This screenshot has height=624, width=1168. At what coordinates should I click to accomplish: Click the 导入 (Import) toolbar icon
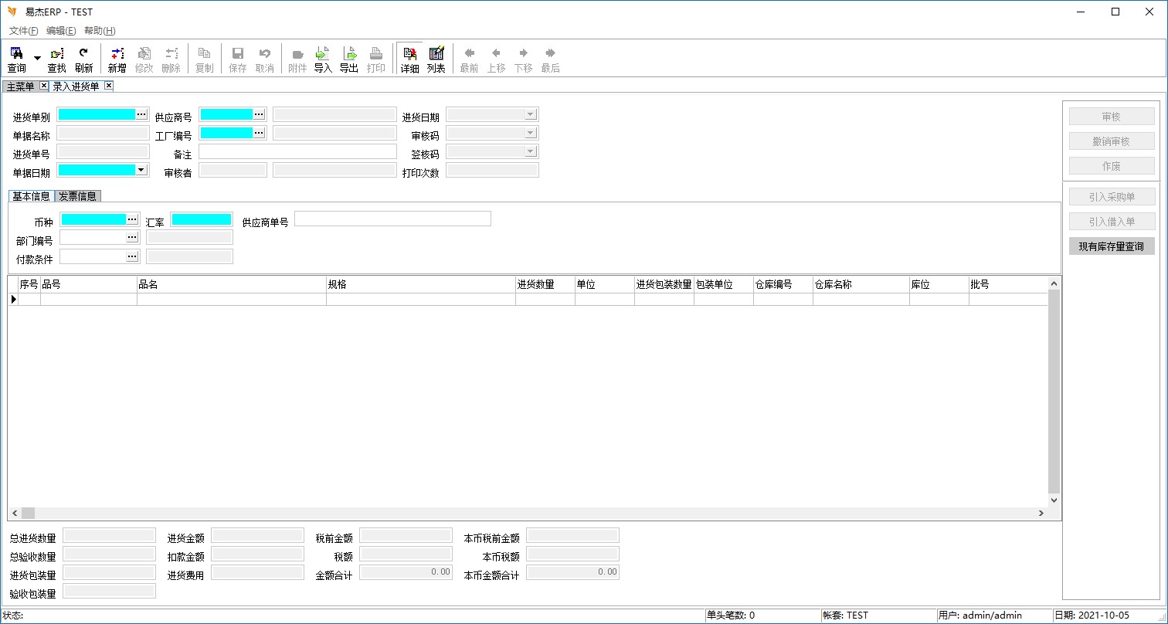point(323,59)
